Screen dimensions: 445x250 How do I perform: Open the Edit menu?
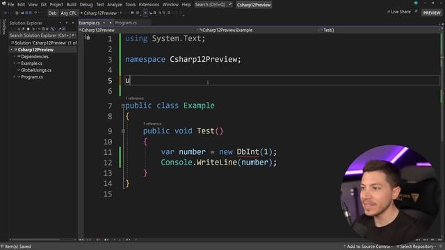[x=22, y=5]
